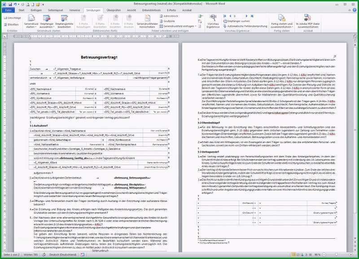Image resolution: width=359 pixels, height=259 pixels.
Task: Click the §3 Vertragsende heading
Action: coord(208,152)
